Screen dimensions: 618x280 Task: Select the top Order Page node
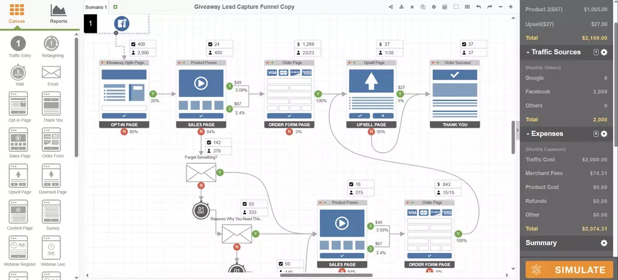point(289,94)
